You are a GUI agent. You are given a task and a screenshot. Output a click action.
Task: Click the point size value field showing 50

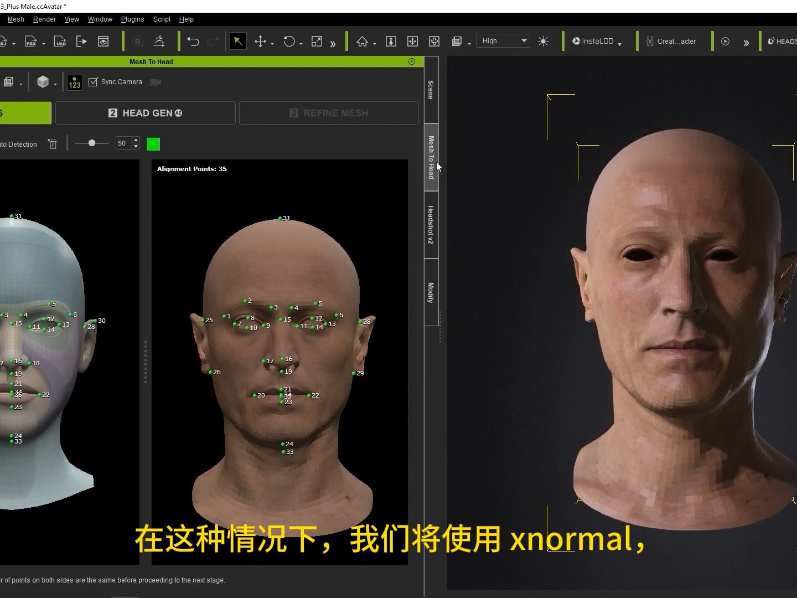pos(123,143)
